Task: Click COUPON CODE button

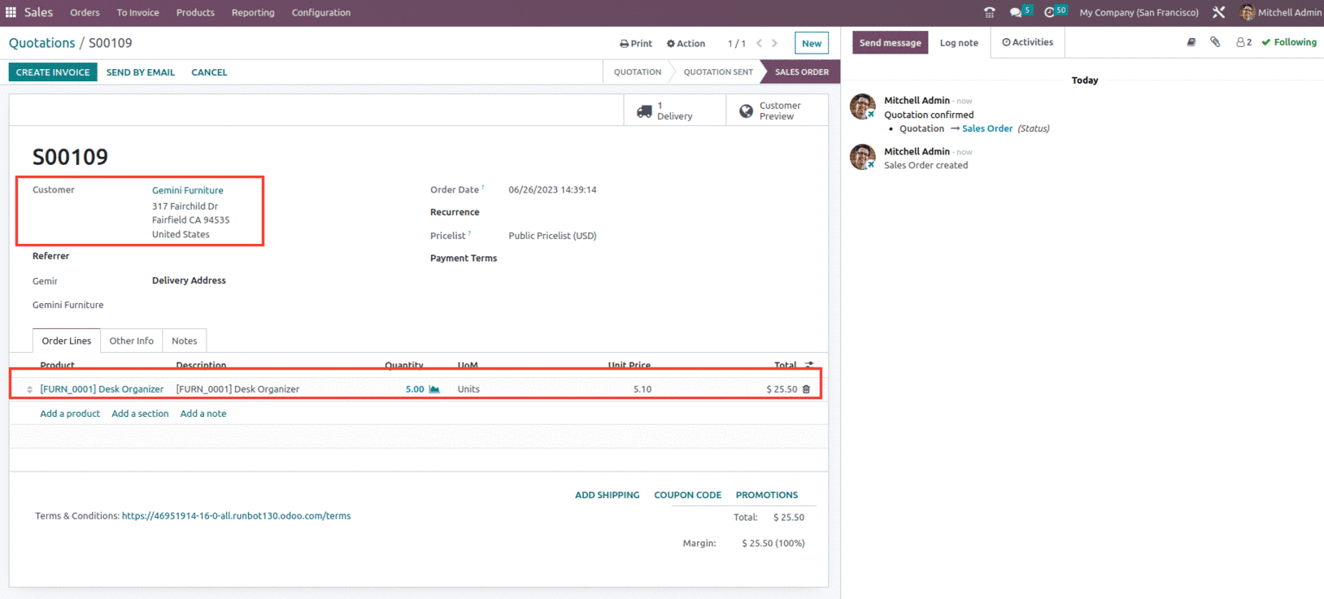Action: (x=687, y=495)
